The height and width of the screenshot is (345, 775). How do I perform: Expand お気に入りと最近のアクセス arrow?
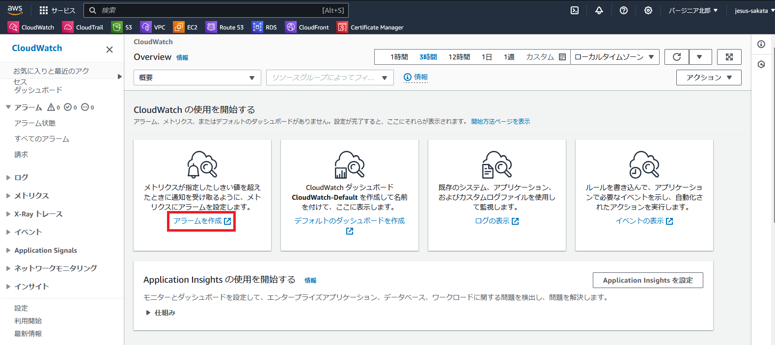(x=119, y=77)
